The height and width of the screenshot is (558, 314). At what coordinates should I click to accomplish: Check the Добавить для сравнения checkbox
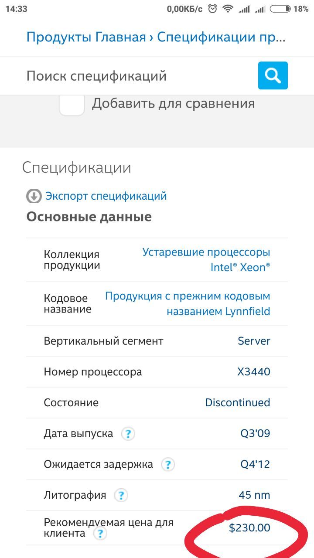72,104
